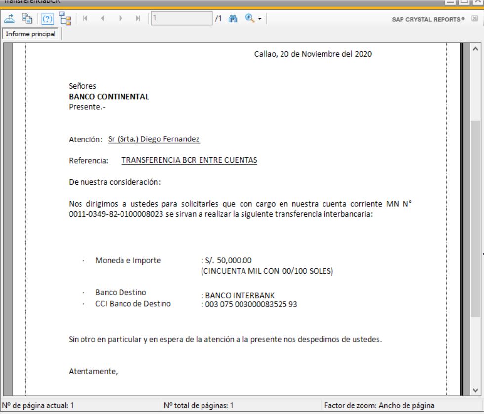Click 'TRANSFERENCIA BCR ENTRE CUENTAS' reference text
Image resolution: width=484 pixels, height=414 pixels.
point(189,160)
